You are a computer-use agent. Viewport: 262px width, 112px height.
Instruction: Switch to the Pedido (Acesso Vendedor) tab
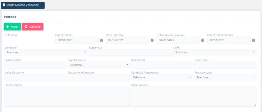click(x=23, y=5)
